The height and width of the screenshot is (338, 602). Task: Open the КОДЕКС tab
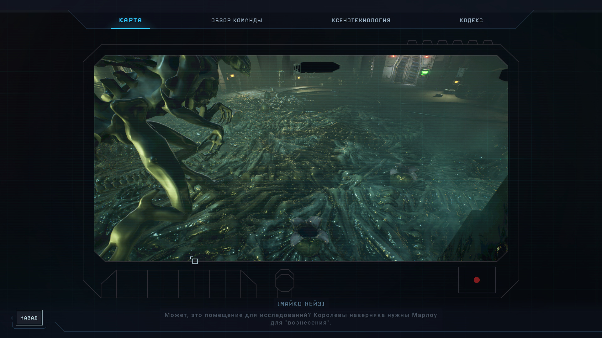[471, 20]
